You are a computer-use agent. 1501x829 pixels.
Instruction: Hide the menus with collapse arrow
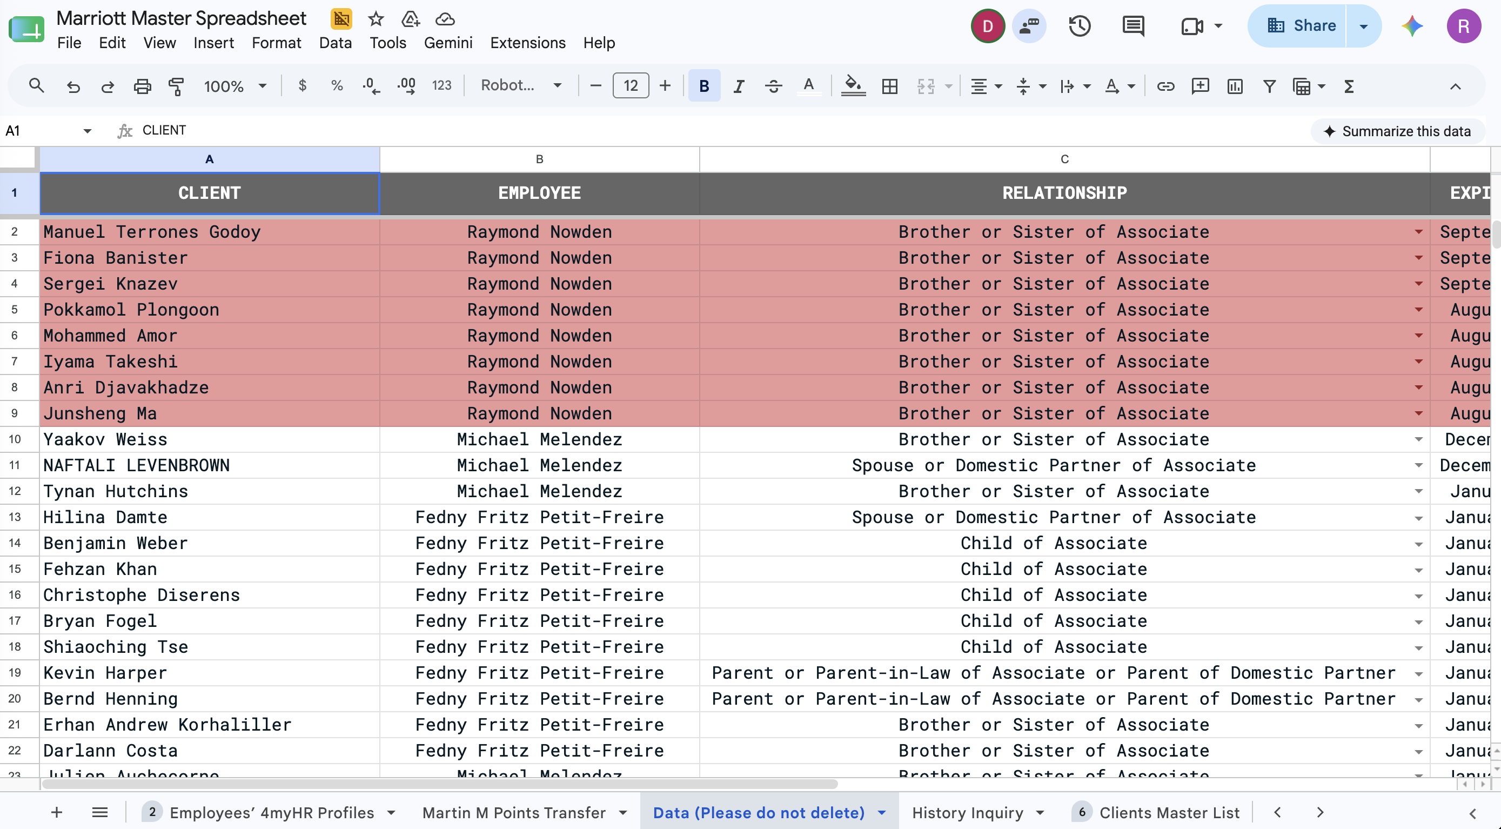(1455, 86)
